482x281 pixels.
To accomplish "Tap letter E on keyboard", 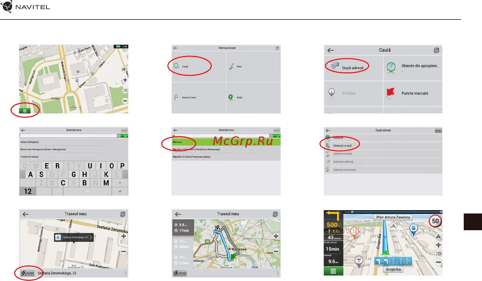I will (47, 166).
